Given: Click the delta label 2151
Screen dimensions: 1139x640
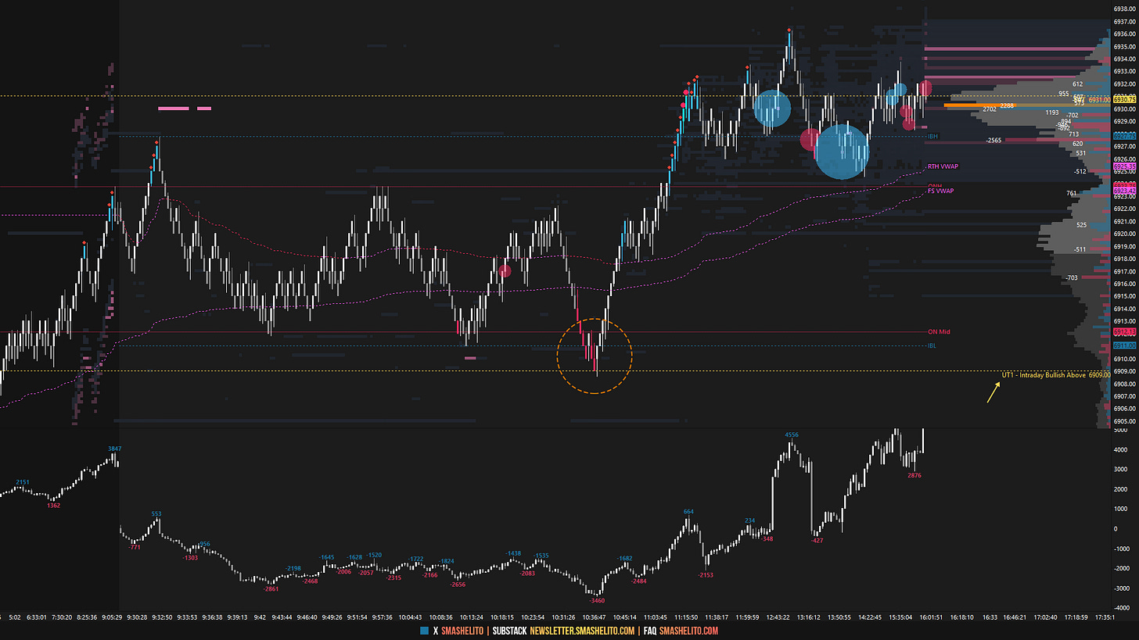Looking at the screenshot, I should (x=22, y=482).
